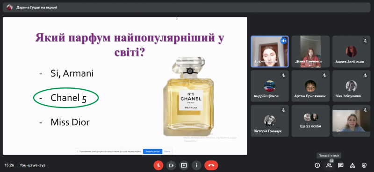Open the host controls lock icon

point(364,165)
